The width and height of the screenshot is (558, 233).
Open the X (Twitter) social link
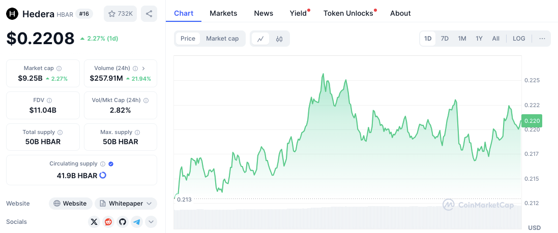(x=94, y=222)
